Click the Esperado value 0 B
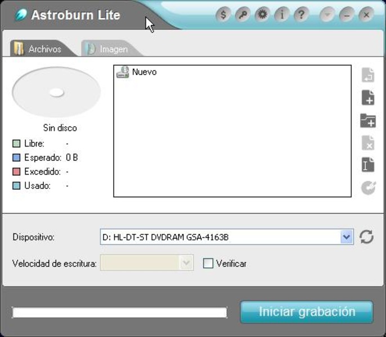The width and height of the screenshot is (386, 337). [x=72, y=158]
